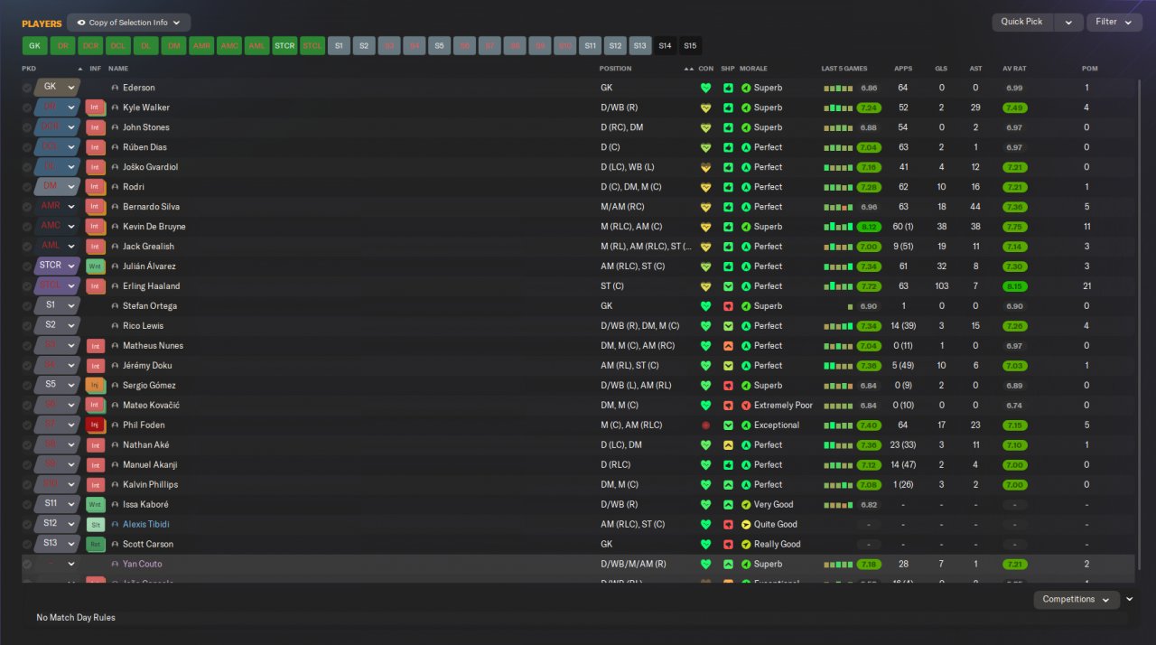Open Ederson's GK position selector dropdown
The width and height of the screenshot is (1156, 645).
pos(58,88)
